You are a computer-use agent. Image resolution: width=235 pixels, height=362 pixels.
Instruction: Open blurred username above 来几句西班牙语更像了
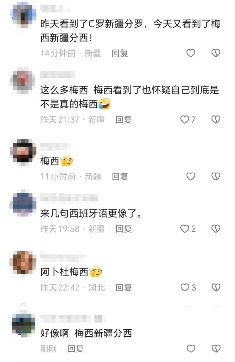click(69, 198)
